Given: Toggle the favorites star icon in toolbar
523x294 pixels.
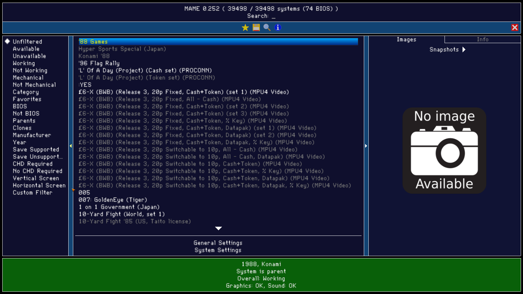Looking at the screenshot, I should pos(245,27).
